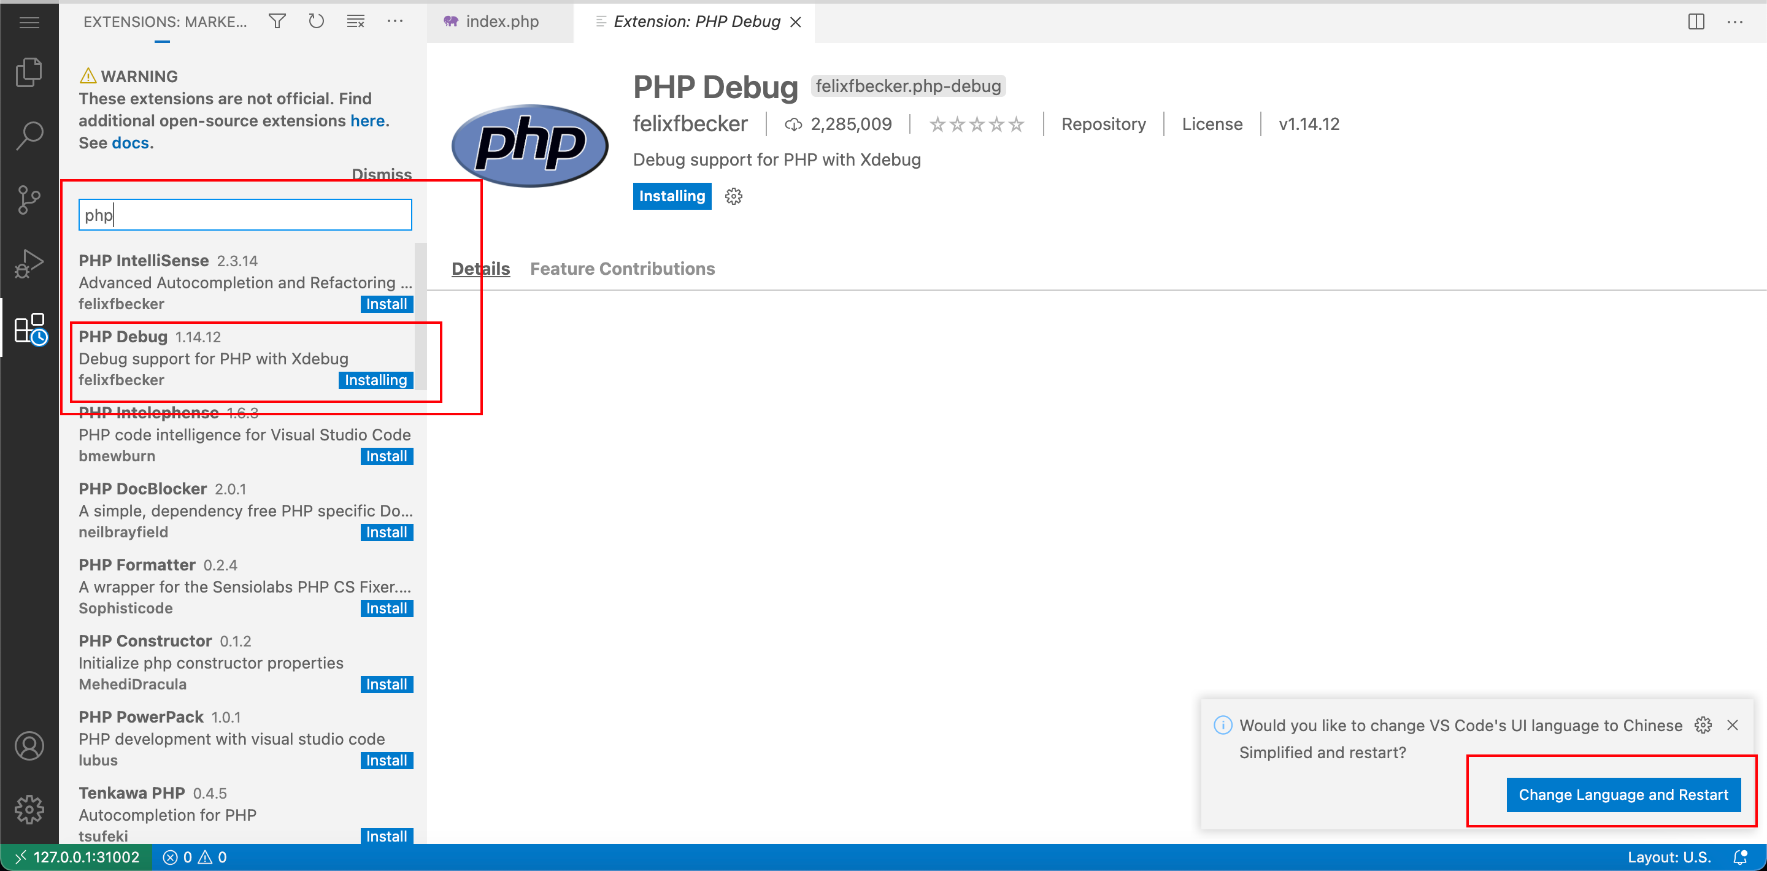The height and width of the screenshot is (871, 1767).
Task: Open the notifications bell in status bar
Action: [1740, 857]
